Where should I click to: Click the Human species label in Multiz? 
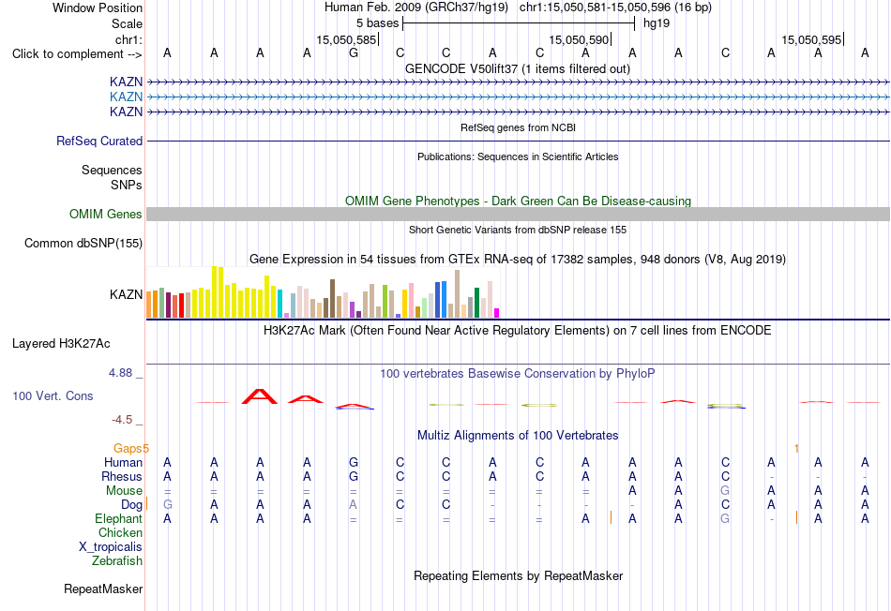pos(123,463)
